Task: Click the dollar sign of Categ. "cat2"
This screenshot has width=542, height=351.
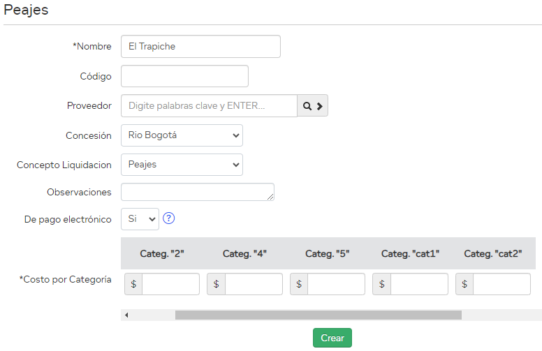Action: click(x=464, y=284)
